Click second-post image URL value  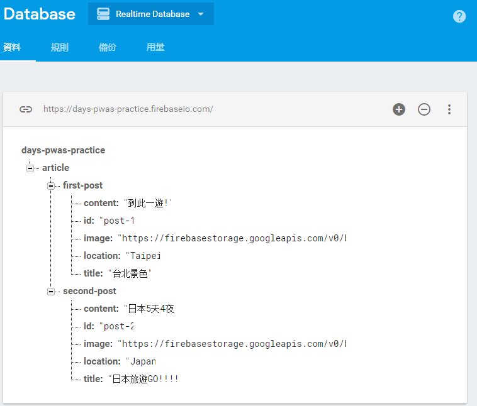click(x=232, y=344)
